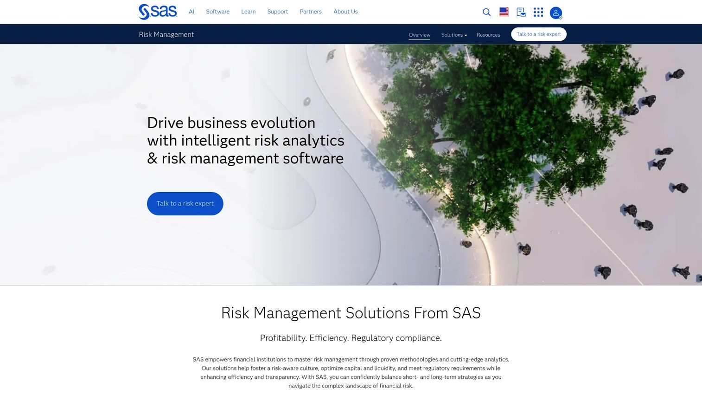
Task: Open the user profile icon
Action: point(556,13)
